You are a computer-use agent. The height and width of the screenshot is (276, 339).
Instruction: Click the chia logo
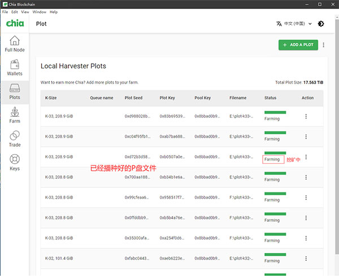[x=15, y=23]
